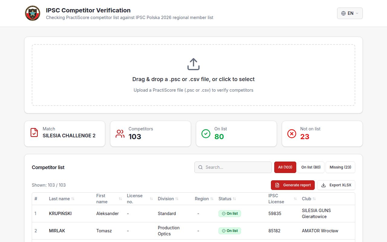Click the Shown: 103 / 103 counter text
Image resolution: width=387 pixels, height=242 pixels.
pyautogui.click(x=49, y=185)
